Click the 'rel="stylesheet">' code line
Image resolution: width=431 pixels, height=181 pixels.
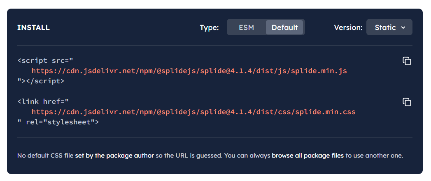[58, 122]
